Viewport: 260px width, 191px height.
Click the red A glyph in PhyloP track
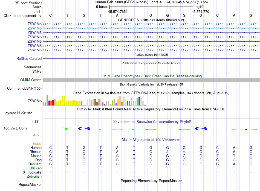(234, 130)
